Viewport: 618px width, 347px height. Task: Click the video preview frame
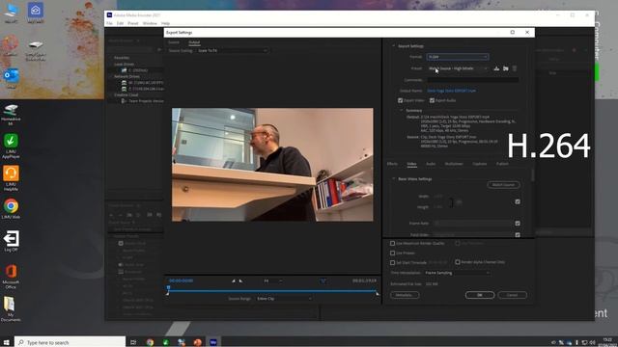pos(272,165)
